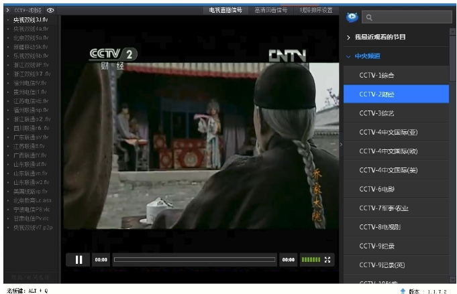Select CCTV-4中文国际(亚) channel
This screenshot has height=294, width=457.
(x=396, y=133)
